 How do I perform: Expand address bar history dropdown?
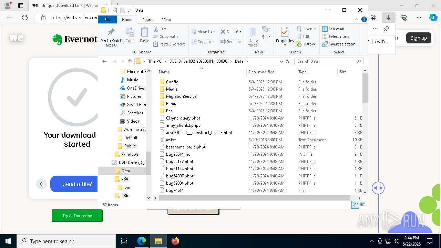(281, 61)
